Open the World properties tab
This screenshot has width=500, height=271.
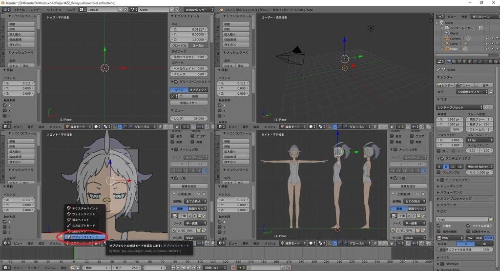pos(465,61)
